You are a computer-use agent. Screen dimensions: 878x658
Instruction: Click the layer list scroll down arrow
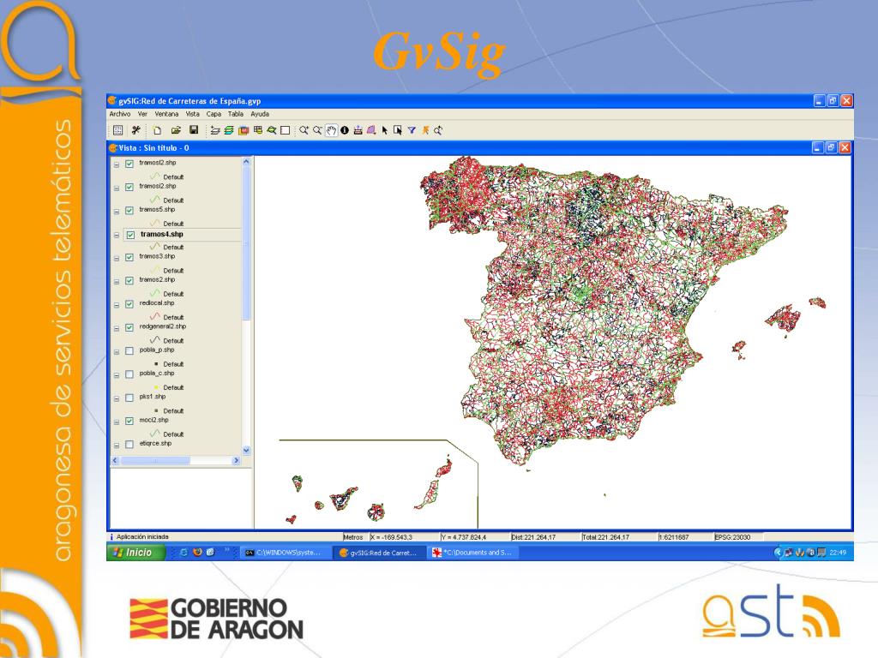tap(246, 450)
